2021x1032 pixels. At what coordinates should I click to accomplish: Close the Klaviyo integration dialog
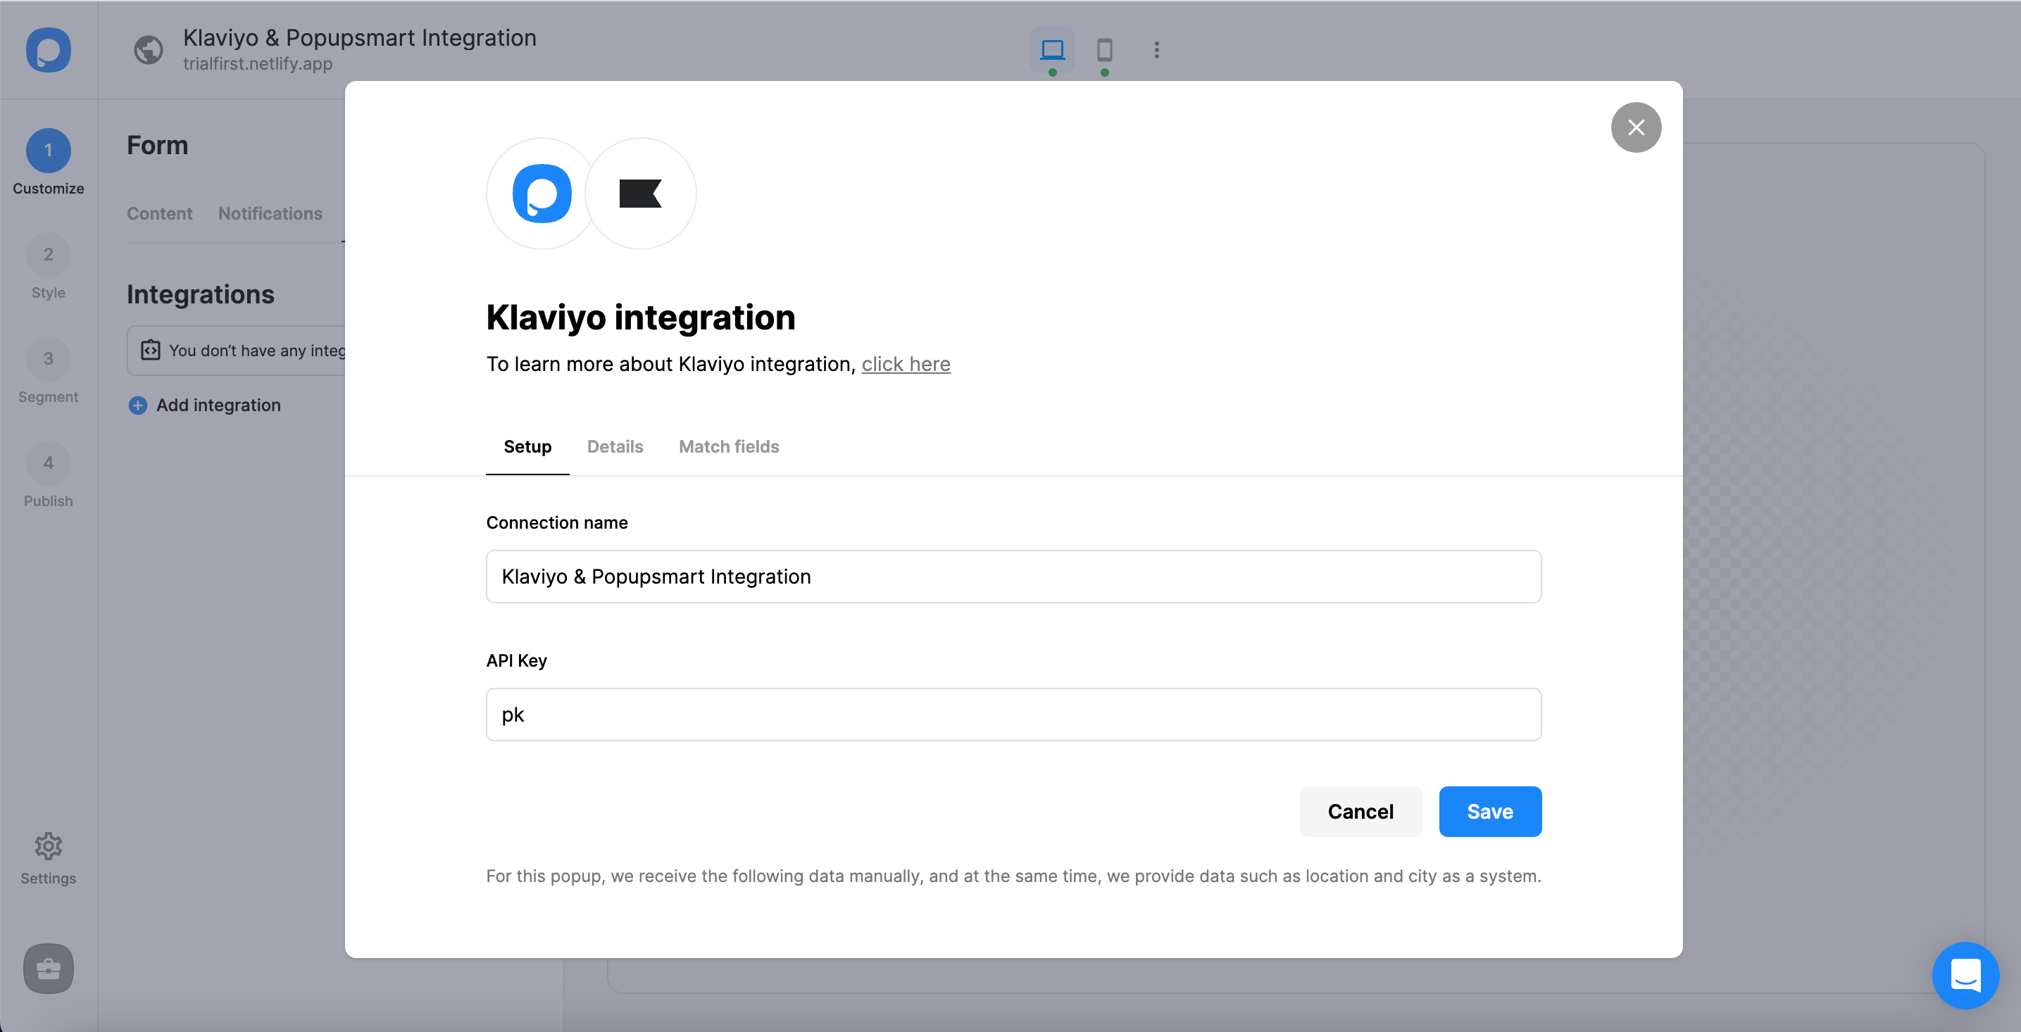(1635, 127)
